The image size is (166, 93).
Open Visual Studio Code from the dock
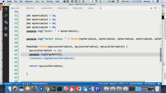[x=40, y=89]
